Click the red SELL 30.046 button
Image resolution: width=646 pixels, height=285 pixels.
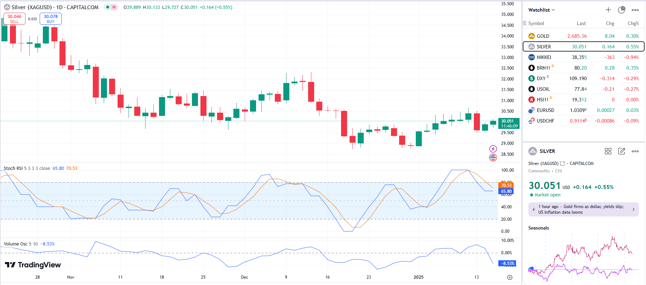coord(15,19)
